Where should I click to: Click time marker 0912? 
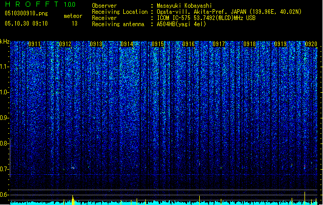coord(65,44)
